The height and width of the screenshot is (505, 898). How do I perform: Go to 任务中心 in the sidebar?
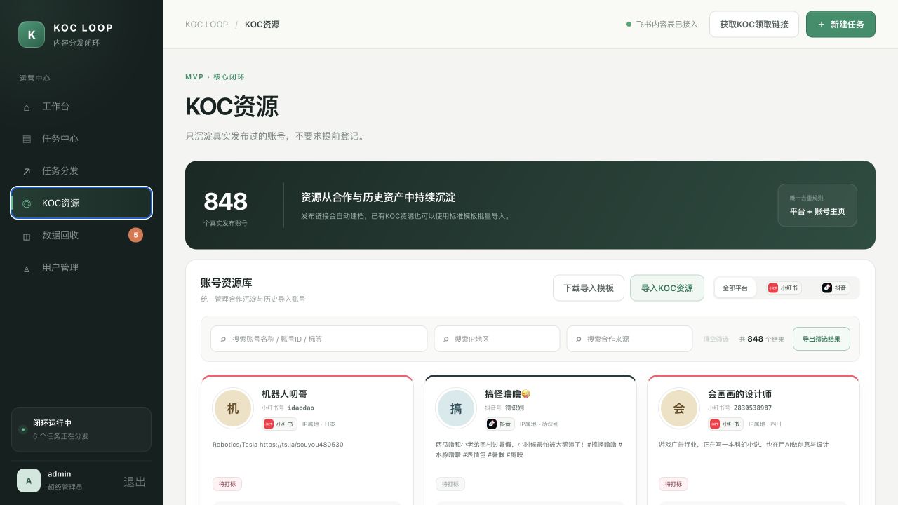pyautogui.click(x=81, y=139)
